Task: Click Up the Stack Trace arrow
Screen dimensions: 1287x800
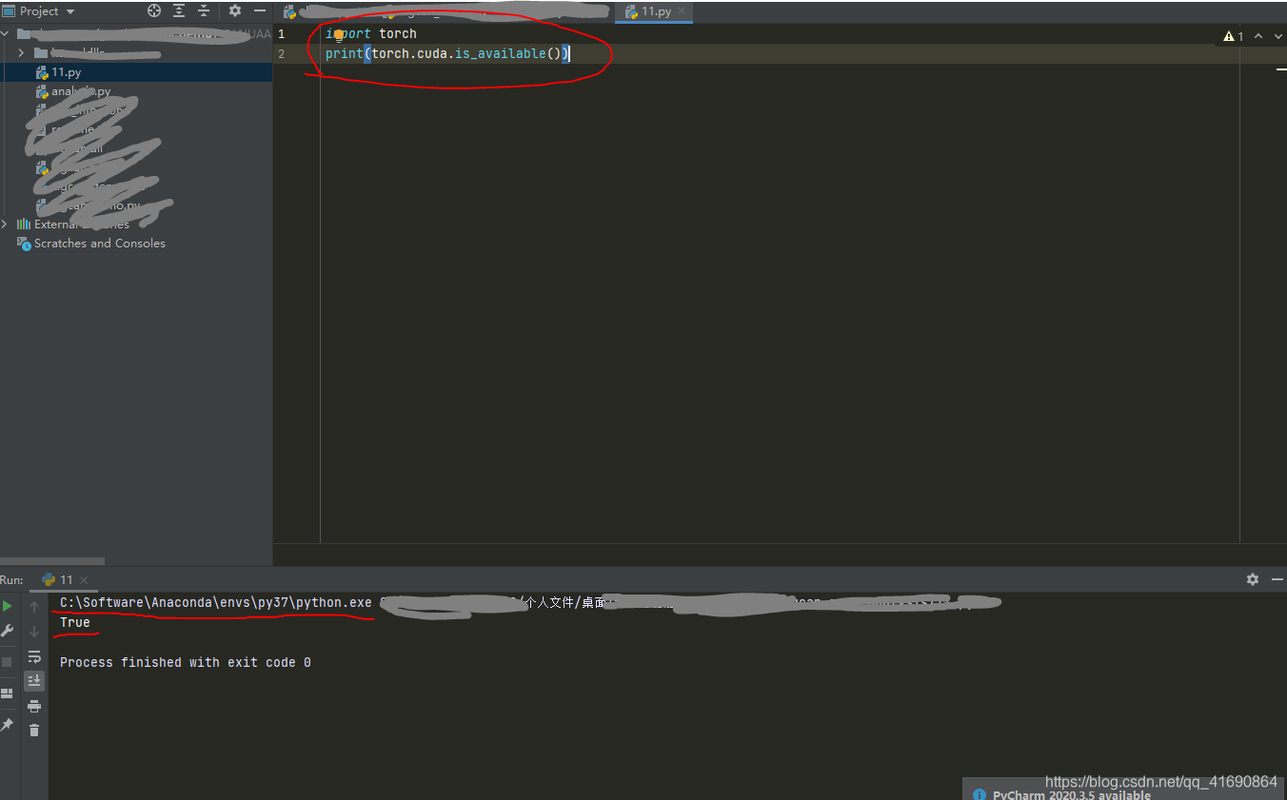Action: pos(34,607)
